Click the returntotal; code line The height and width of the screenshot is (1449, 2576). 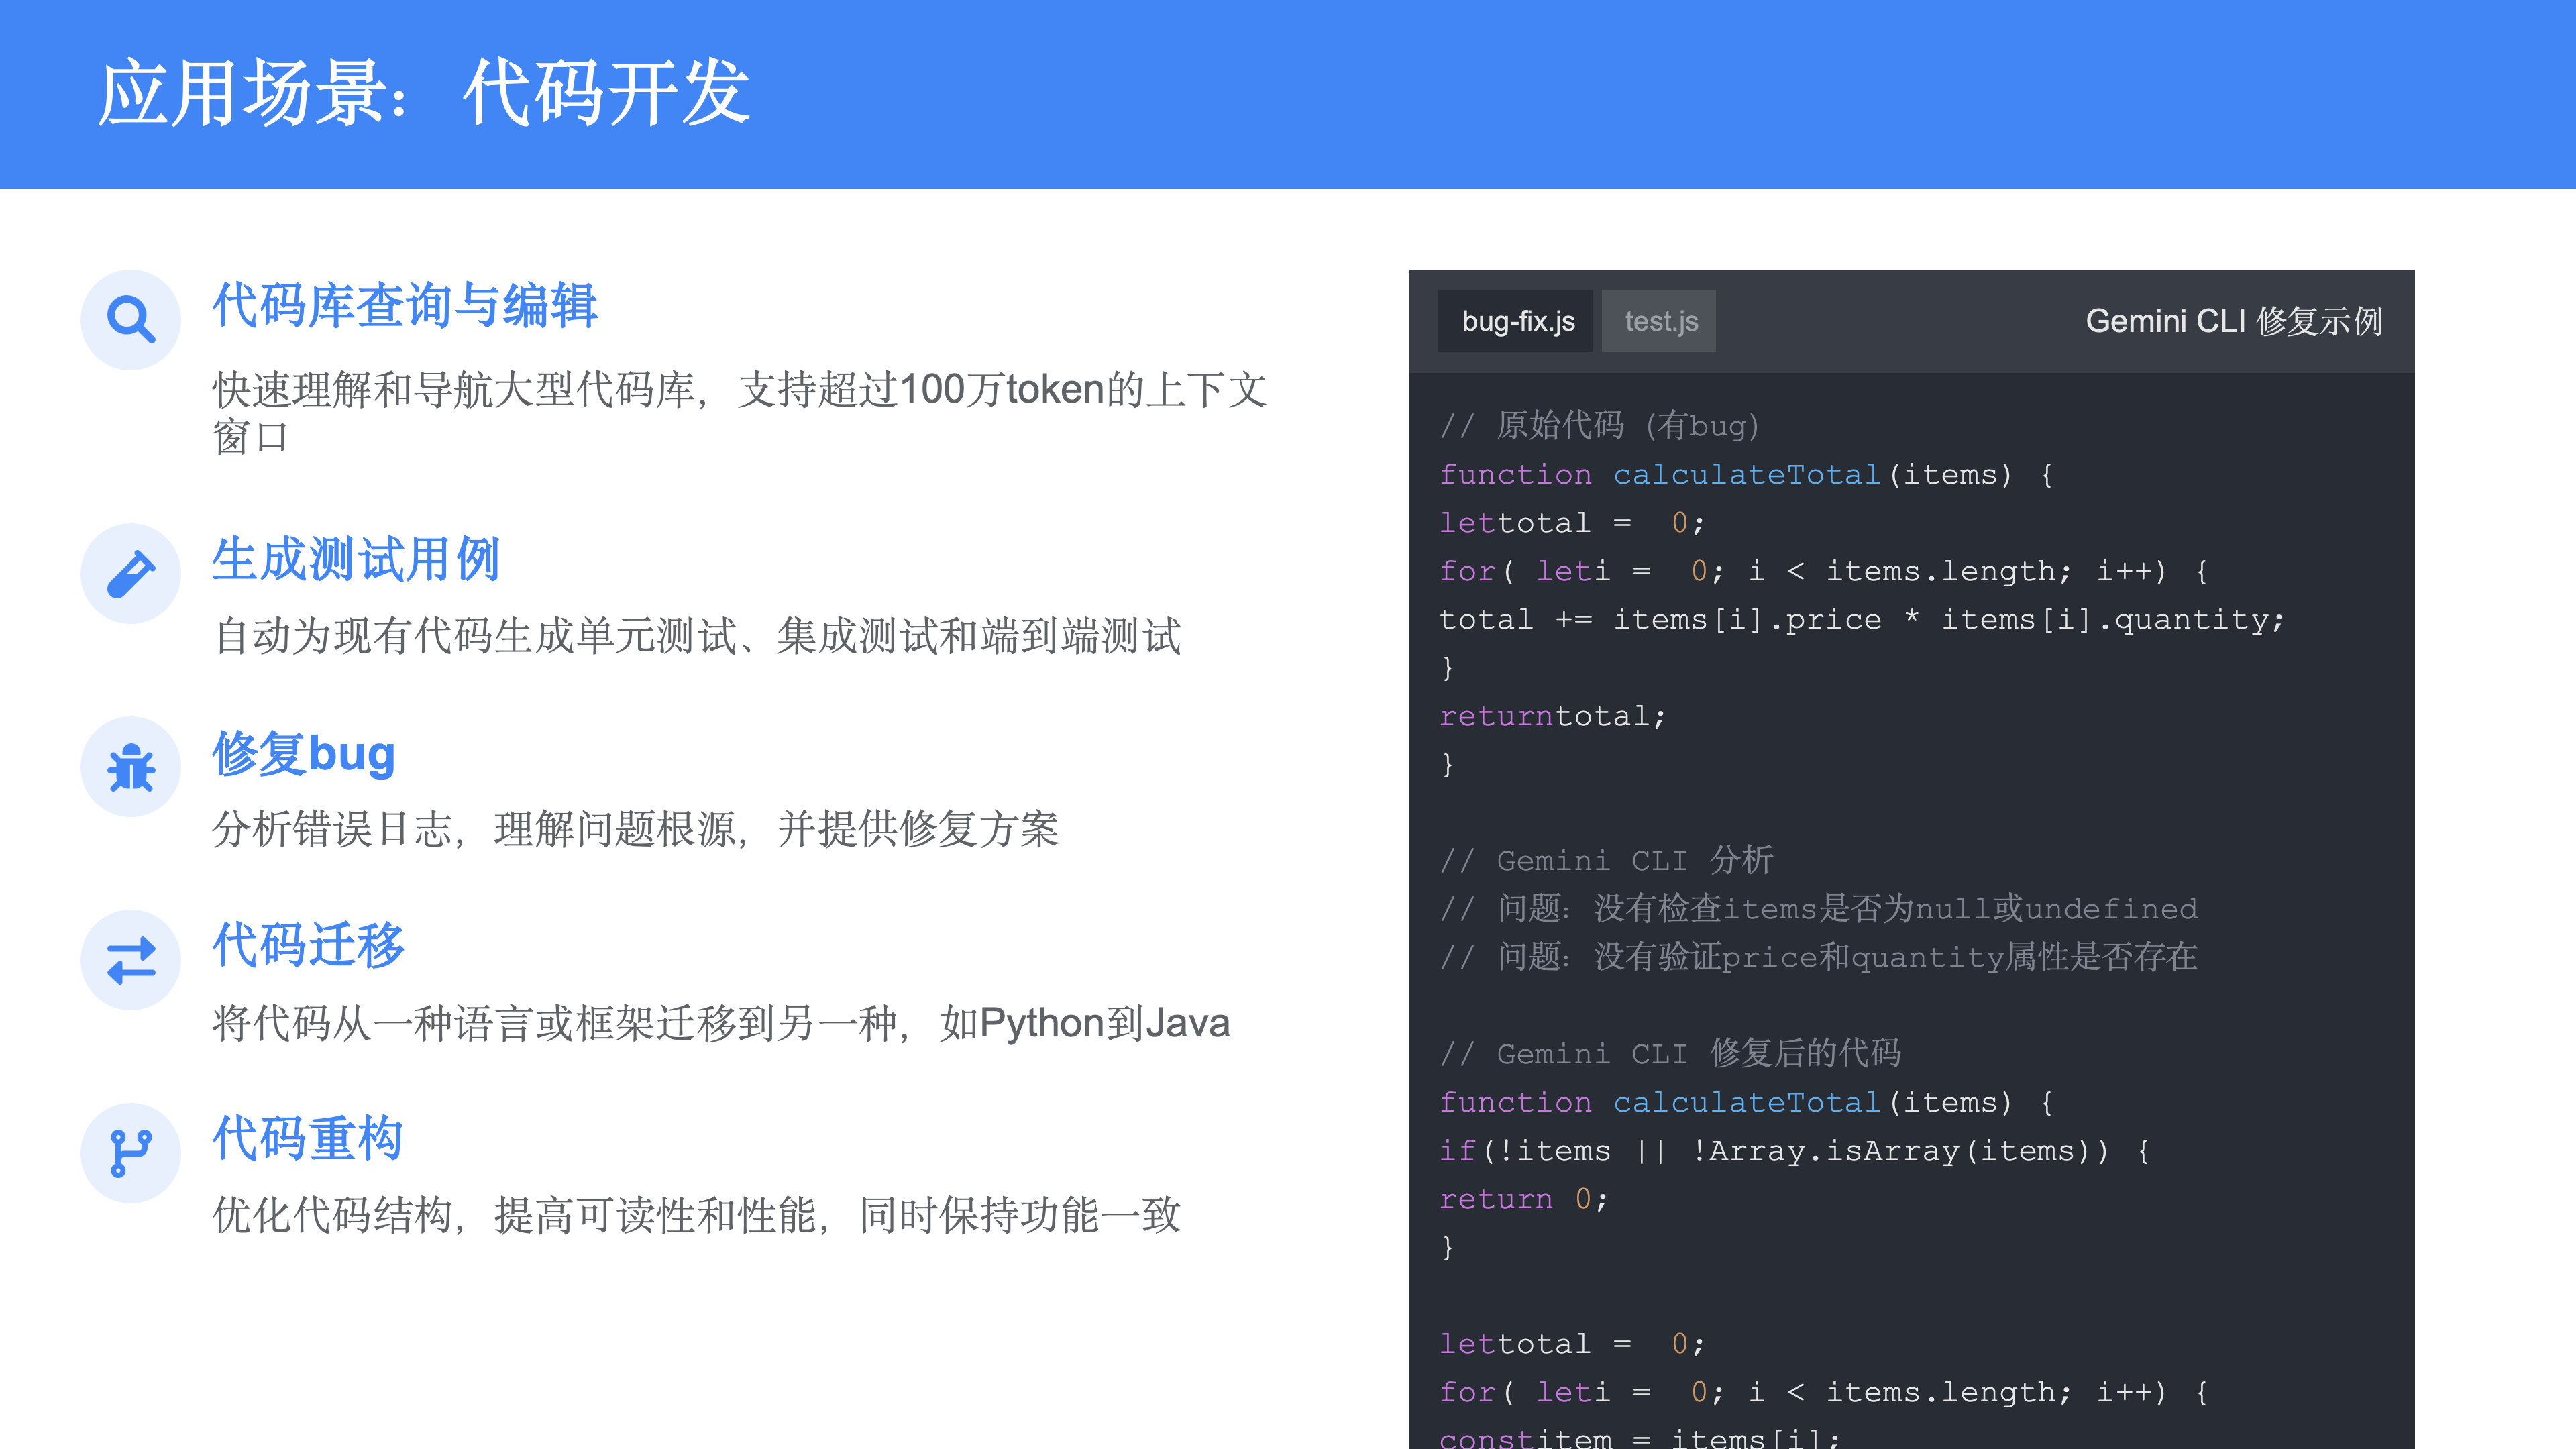click(1553, 716)
